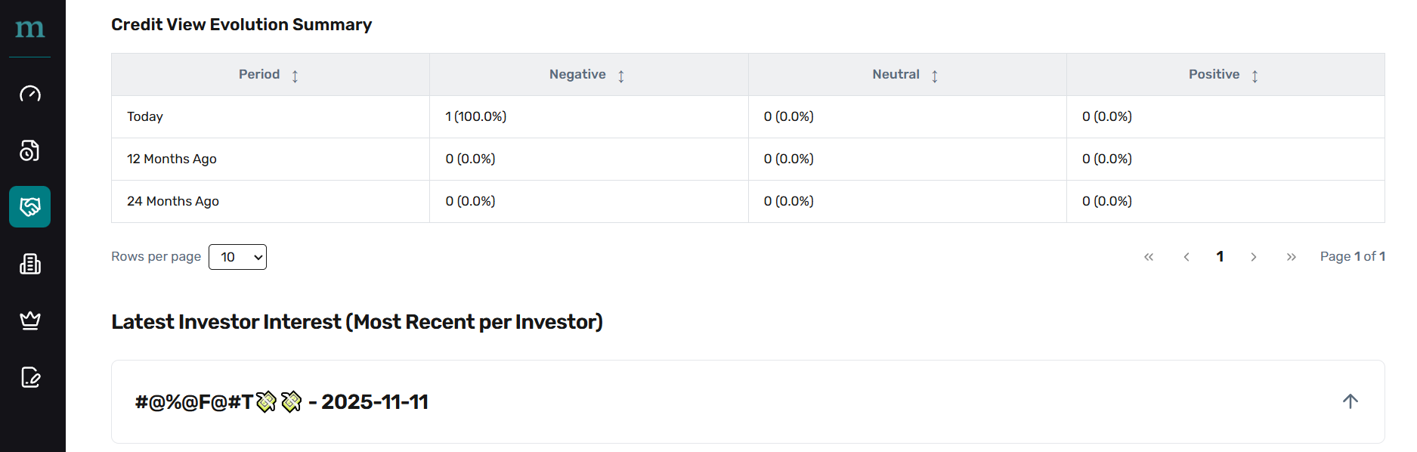Screen dimensions: 1417x452
Task: Sort table by Period column
Action: coord(295,76)
